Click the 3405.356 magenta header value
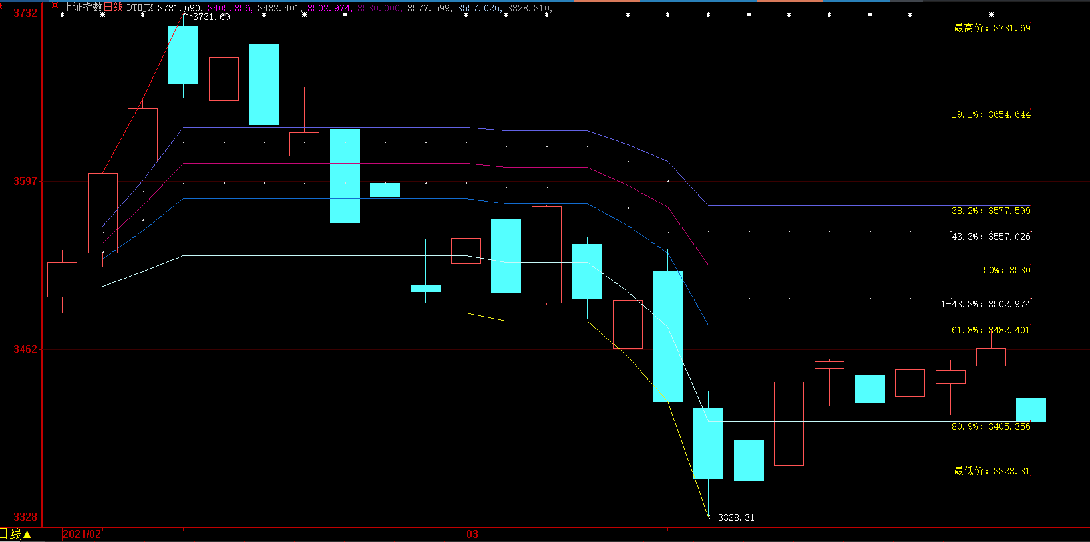Screen dimensions: 1090x542 point(229,8)
